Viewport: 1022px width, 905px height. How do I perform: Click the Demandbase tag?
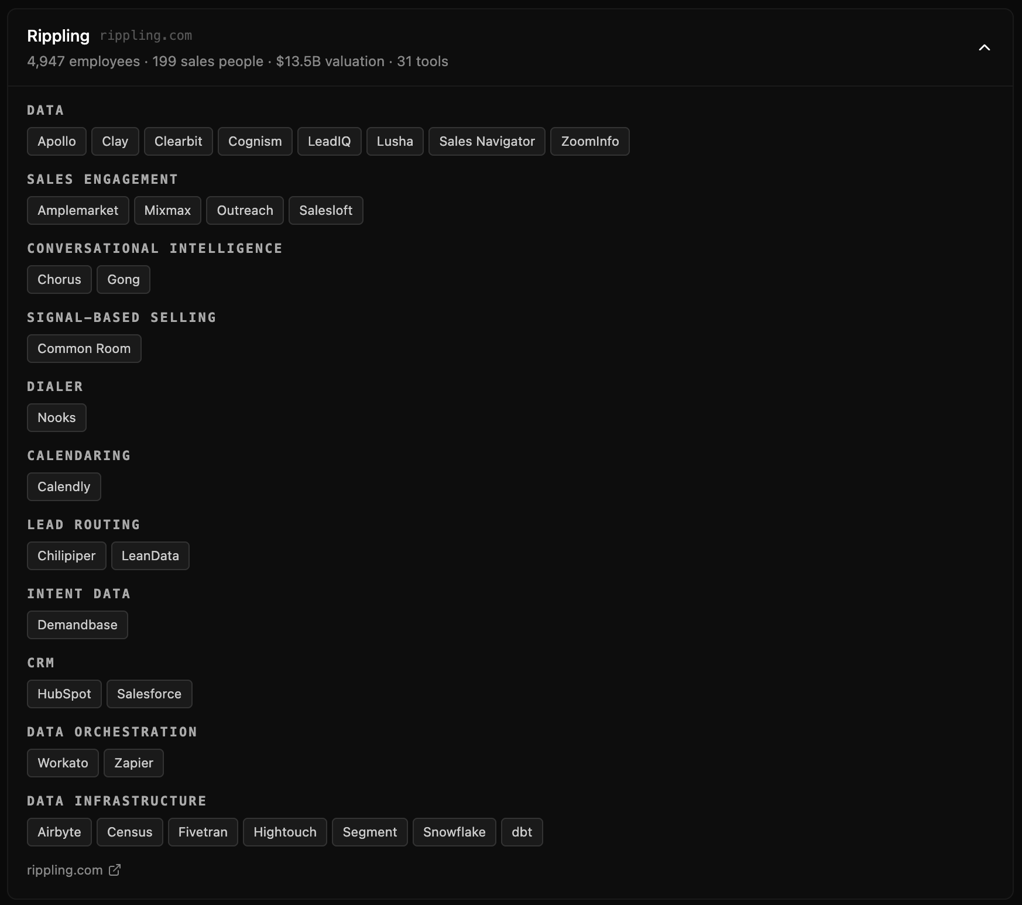tap(77, 625)
